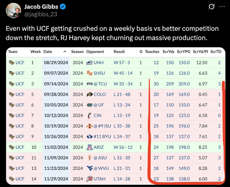Click the Arizona logo in week 10
This screenshot has height=187, width=230.
pyautogui.click(x=89, y=147)
